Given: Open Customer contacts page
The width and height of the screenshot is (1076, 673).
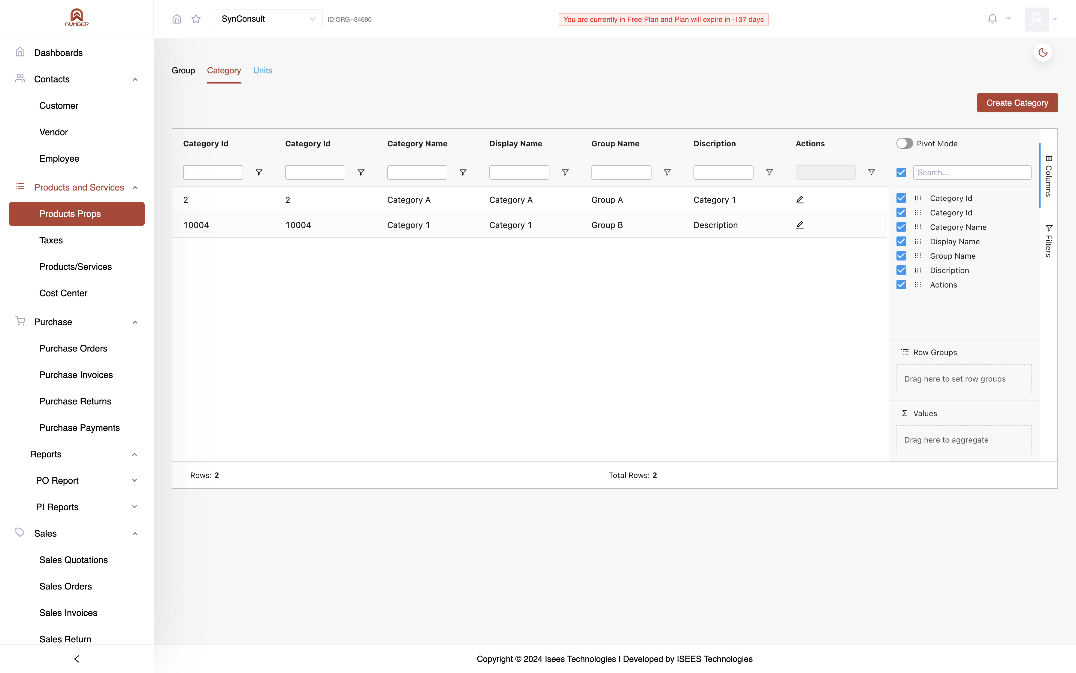Looking at the screenshot, I should [x=59, y=105].
